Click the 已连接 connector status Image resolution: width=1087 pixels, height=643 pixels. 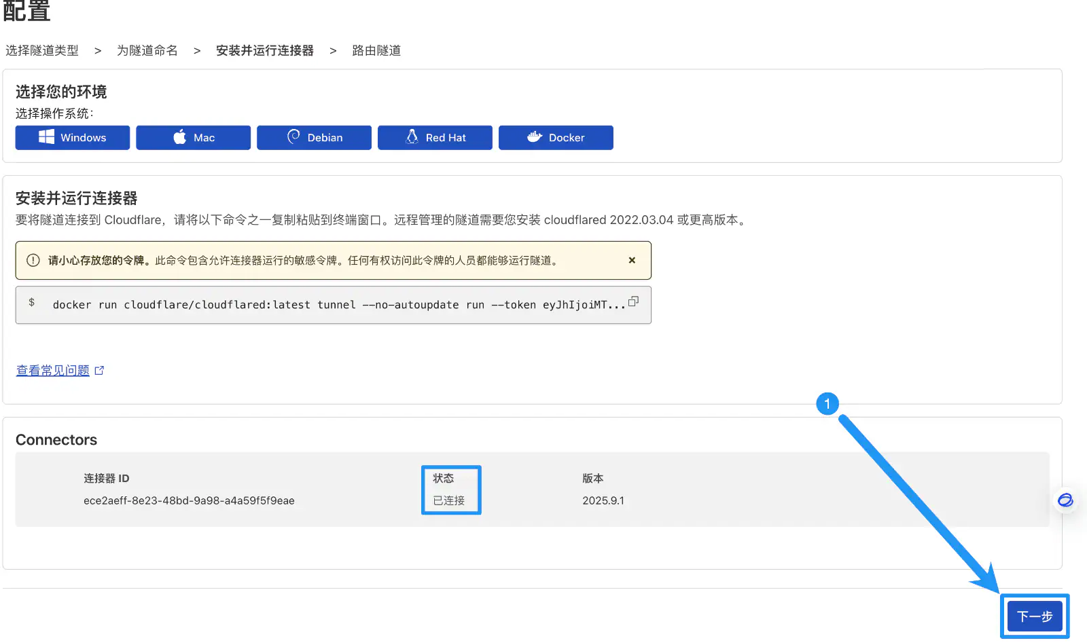(449, 500)
